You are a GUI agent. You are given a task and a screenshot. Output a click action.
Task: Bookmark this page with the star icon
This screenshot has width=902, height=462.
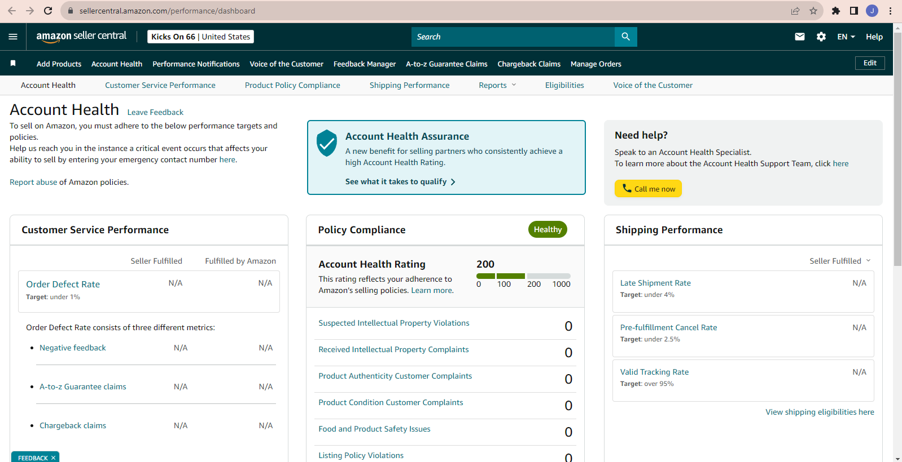[813, 11]
